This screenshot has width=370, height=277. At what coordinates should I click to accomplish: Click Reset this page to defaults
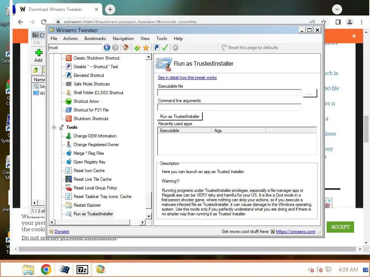[250, 48]
